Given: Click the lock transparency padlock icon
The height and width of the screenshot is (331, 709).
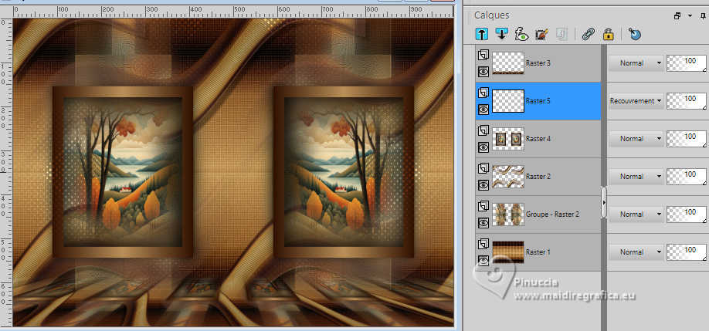Looking at the screenshot, I should (609, 34).
